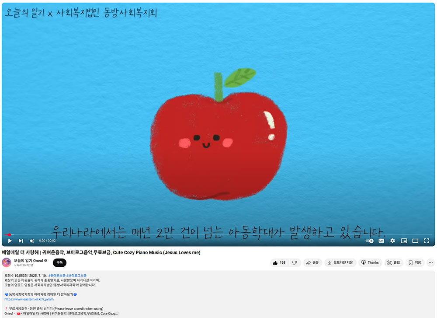Switch to miniplayer mode
437x318 pixels.
click(404, 241)
